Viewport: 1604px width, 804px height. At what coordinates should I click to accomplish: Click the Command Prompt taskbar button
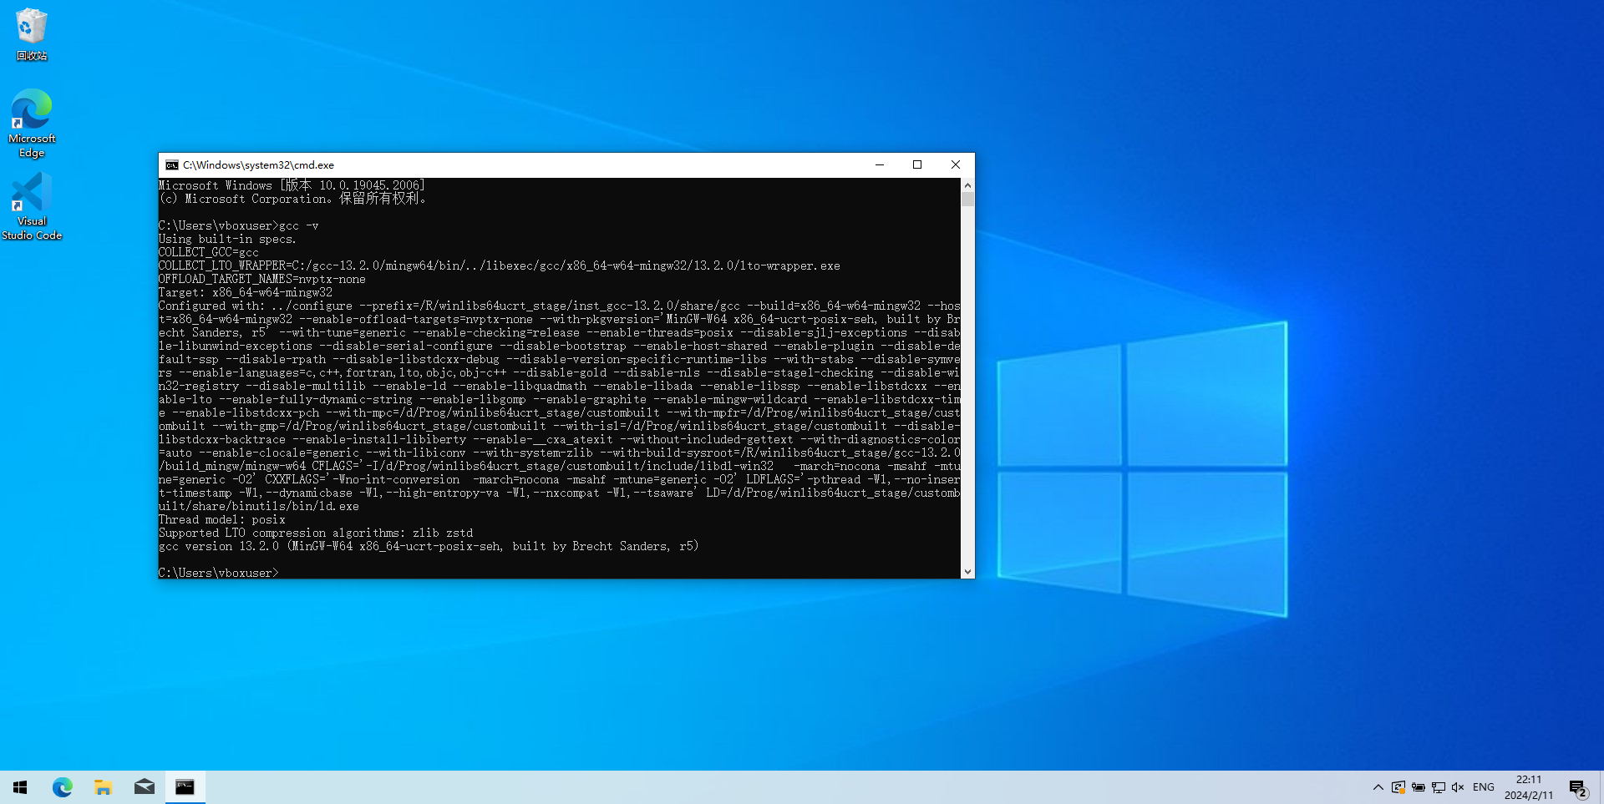coord(185,787)
